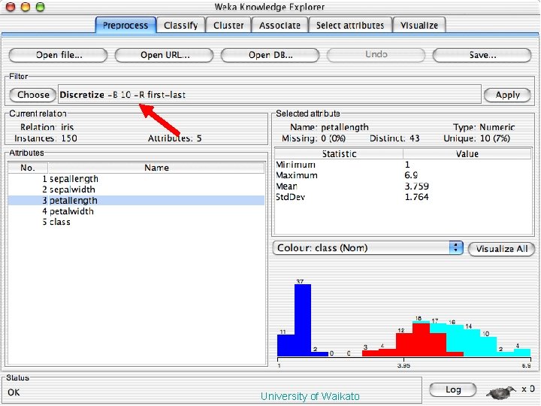
Task: Click the Value column header
Action: pyautogui.click(x=467, y=153)
